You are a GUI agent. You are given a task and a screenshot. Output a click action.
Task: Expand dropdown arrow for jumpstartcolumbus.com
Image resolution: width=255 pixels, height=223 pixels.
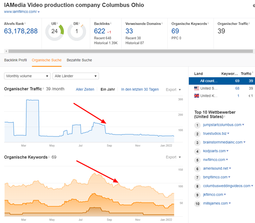point(243,125)
